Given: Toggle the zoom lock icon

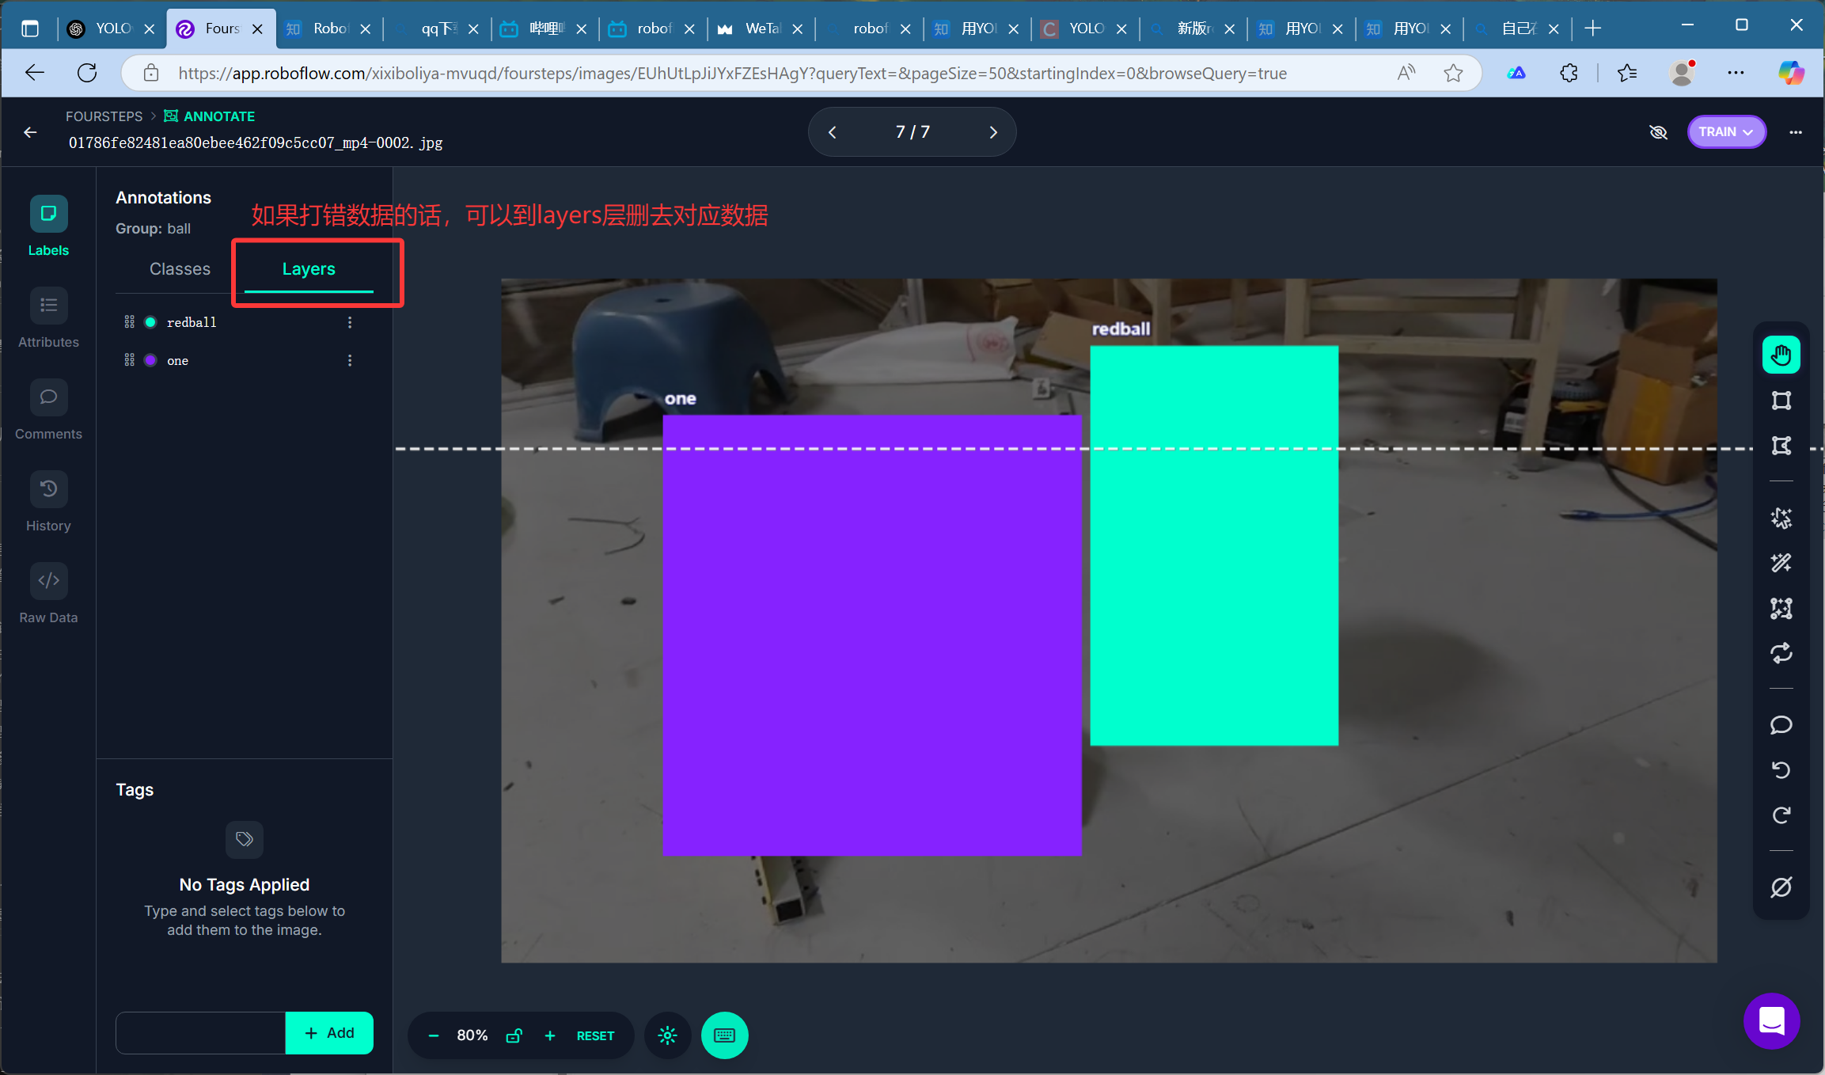Looking at the screenshot, I should [514, 1035].
